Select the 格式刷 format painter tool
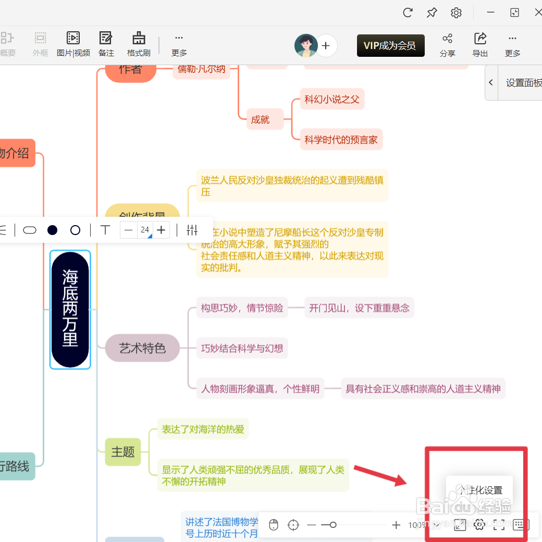Viewport: 542px width, 542px height. point(138,44)
